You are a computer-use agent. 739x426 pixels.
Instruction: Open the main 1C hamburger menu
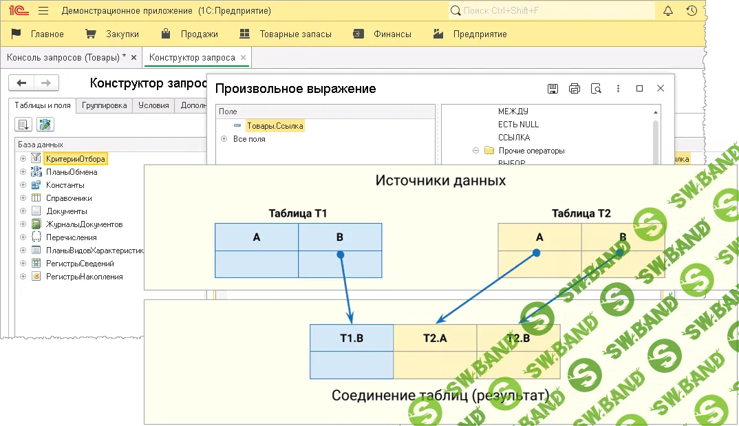pyautogui.click(x=43, y=10)
